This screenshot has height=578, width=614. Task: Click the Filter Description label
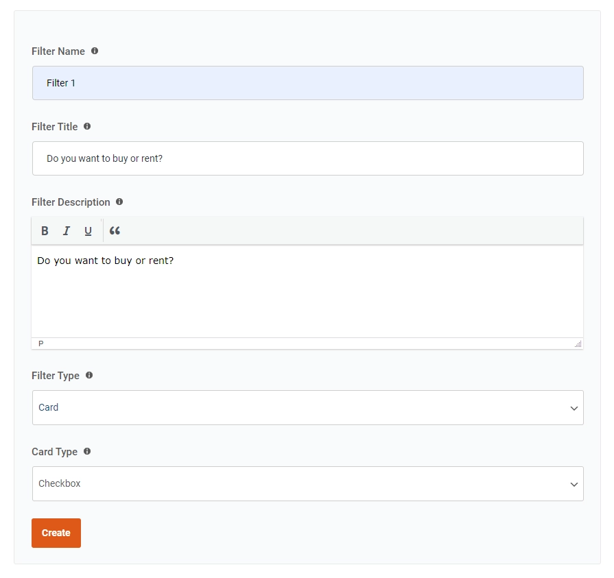point(70,202)
